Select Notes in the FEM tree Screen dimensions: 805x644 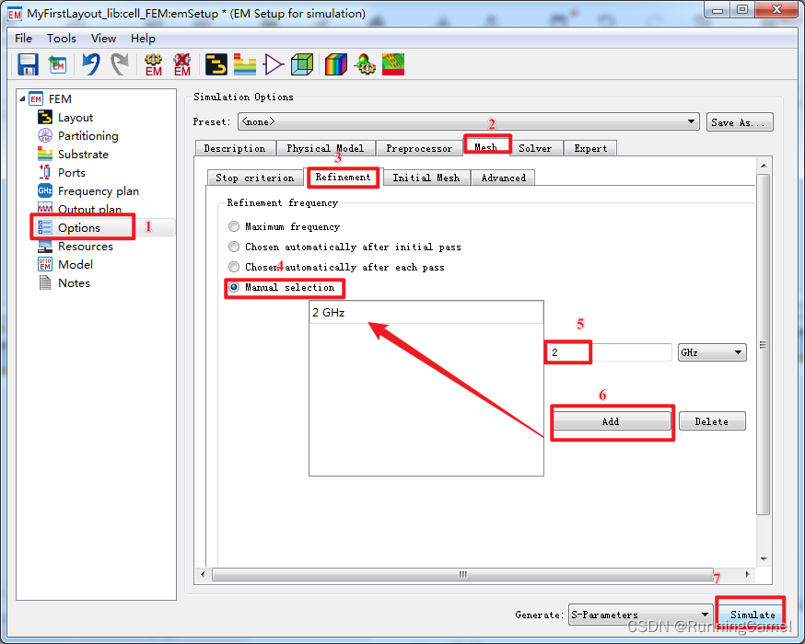click(x=74, y=283)
